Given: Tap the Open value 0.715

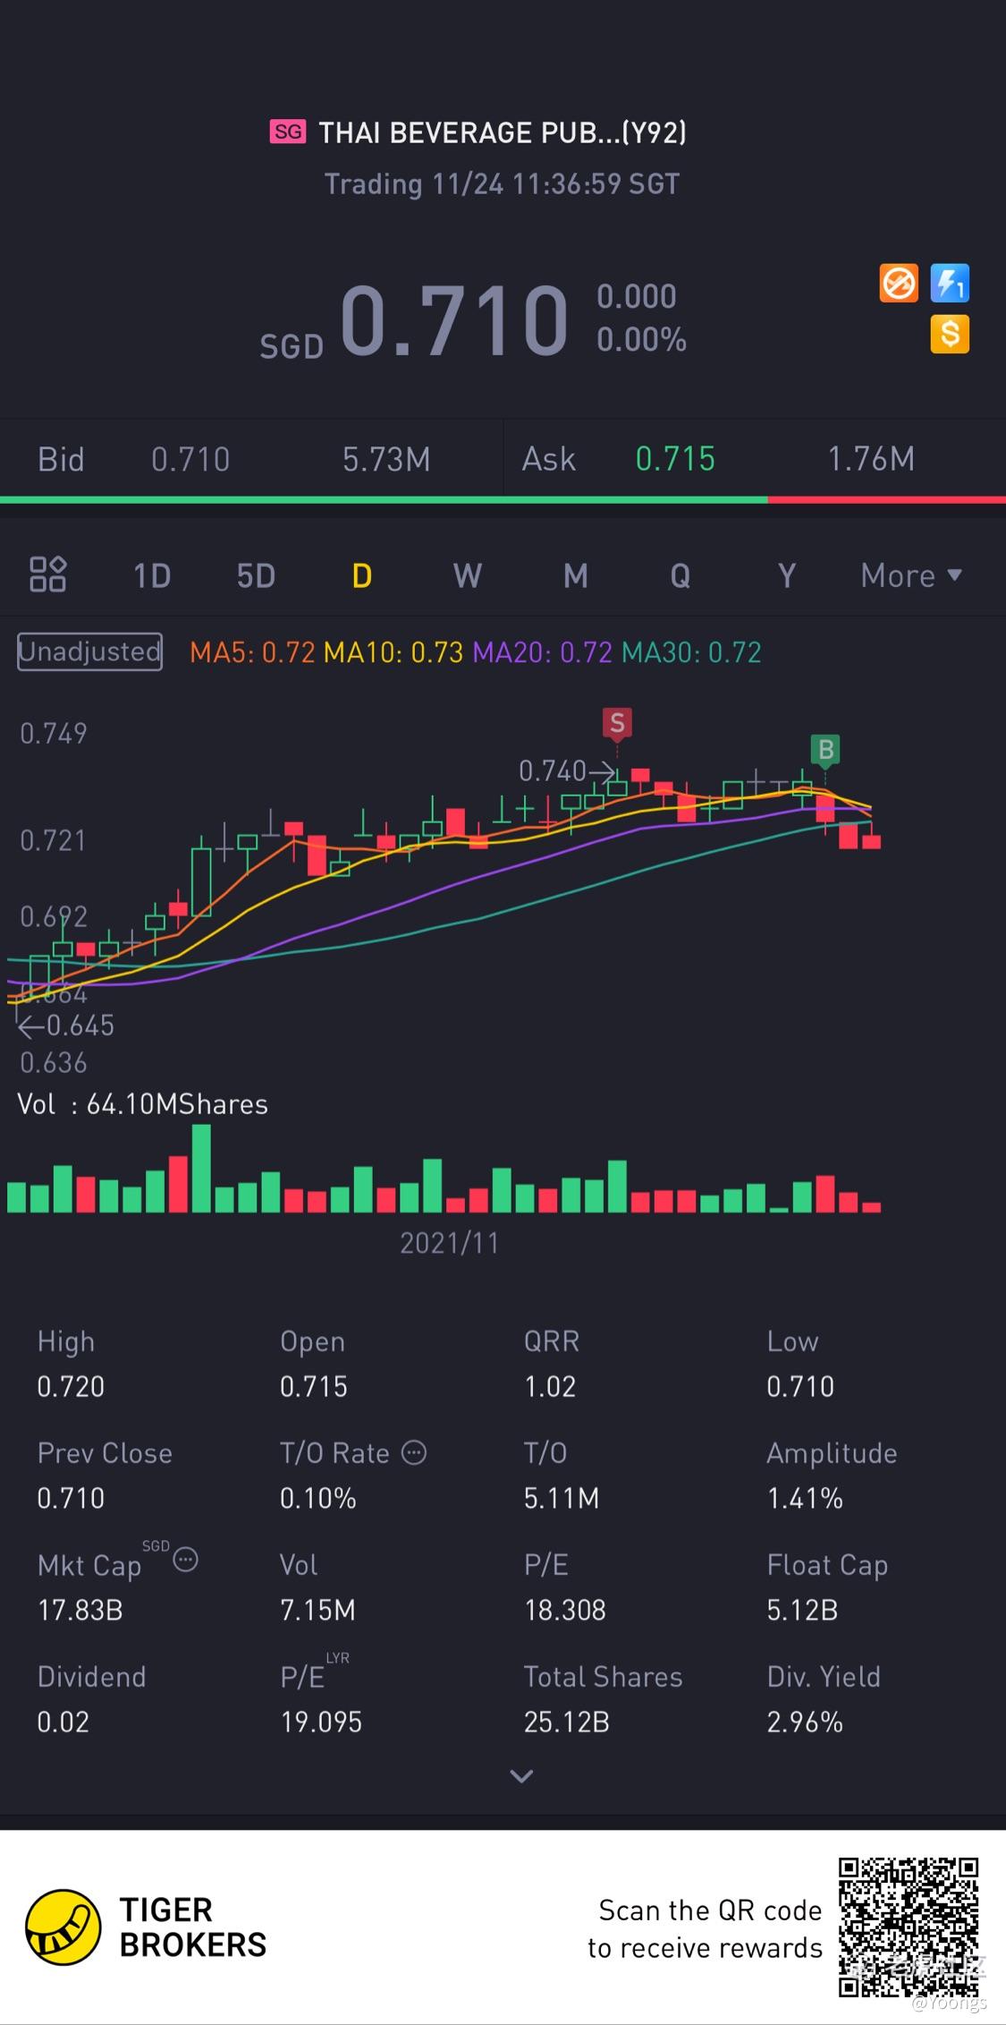Looking at the screenshot, I should [x=314, y=1386].
